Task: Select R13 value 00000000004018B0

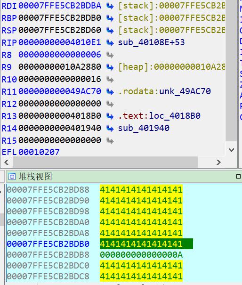Action: [x=60, y=116]
